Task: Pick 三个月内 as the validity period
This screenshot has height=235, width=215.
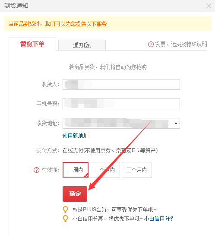Action: [136, 170]
